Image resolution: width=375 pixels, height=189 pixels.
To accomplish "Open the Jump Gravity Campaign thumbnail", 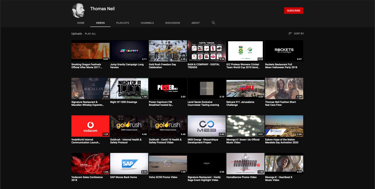I will [129, 51].
